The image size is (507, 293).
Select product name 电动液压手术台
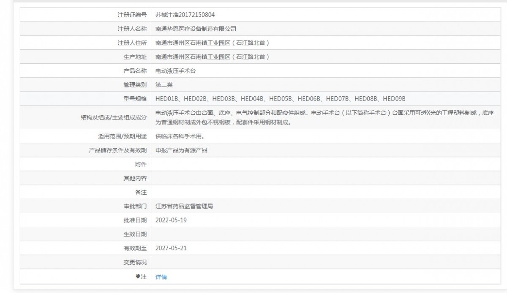(176, 71)
